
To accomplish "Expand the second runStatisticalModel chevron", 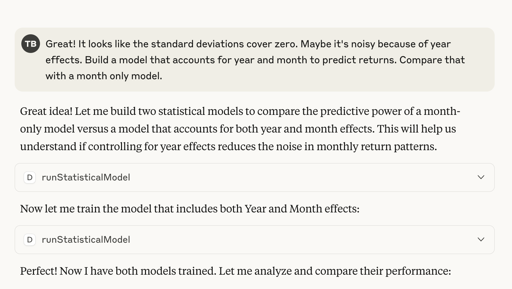I will coord(481,240).
